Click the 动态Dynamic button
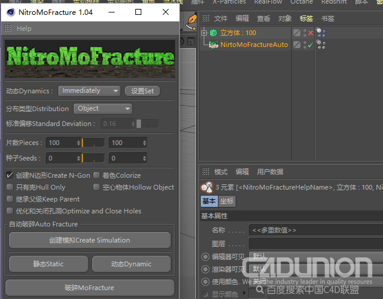383x299 pixels. [131, 264]
